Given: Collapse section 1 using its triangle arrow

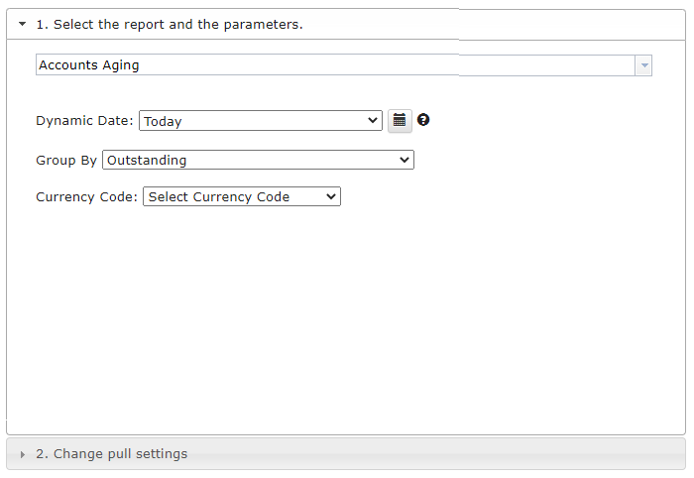Looking at the screenshot, I should tap(22, 25).
